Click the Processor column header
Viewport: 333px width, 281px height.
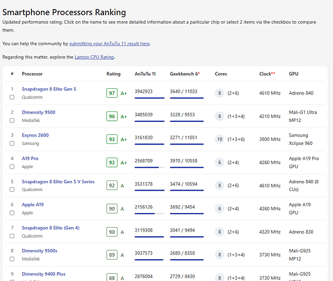(x=32, y=74)
